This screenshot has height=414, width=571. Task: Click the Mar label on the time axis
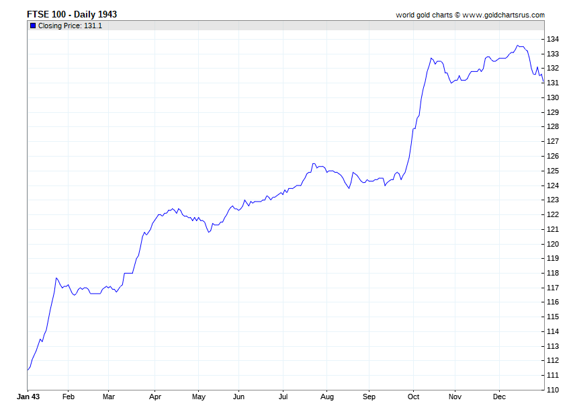108,397
